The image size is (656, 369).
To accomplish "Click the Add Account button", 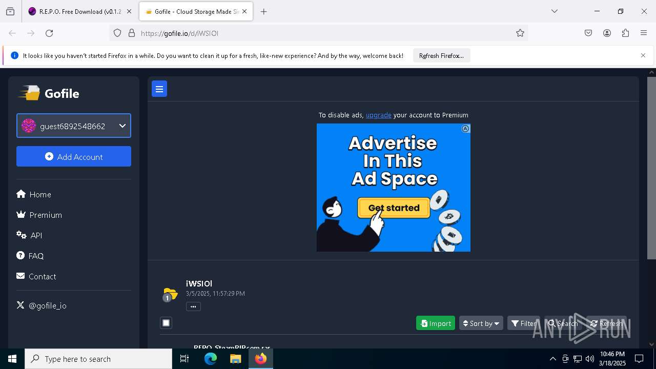I will 74,156.
